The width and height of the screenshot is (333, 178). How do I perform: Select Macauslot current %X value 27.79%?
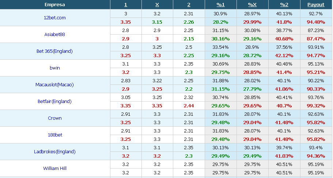[x=252, y=89]
